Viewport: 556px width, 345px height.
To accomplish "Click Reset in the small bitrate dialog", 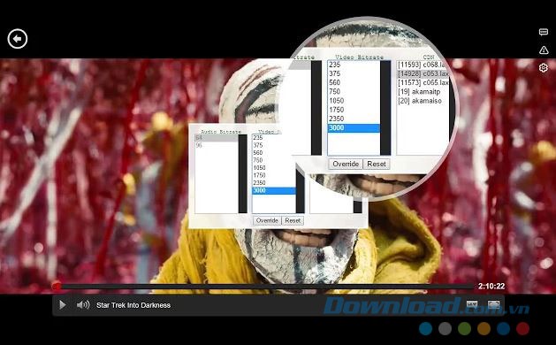I will tap(293, 220).
